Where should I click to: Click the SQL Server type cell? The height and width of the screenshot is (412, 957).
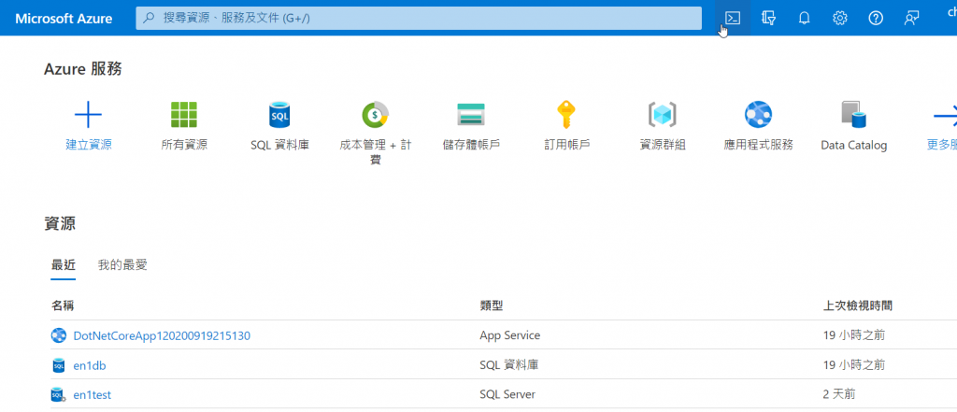point(507,395)
